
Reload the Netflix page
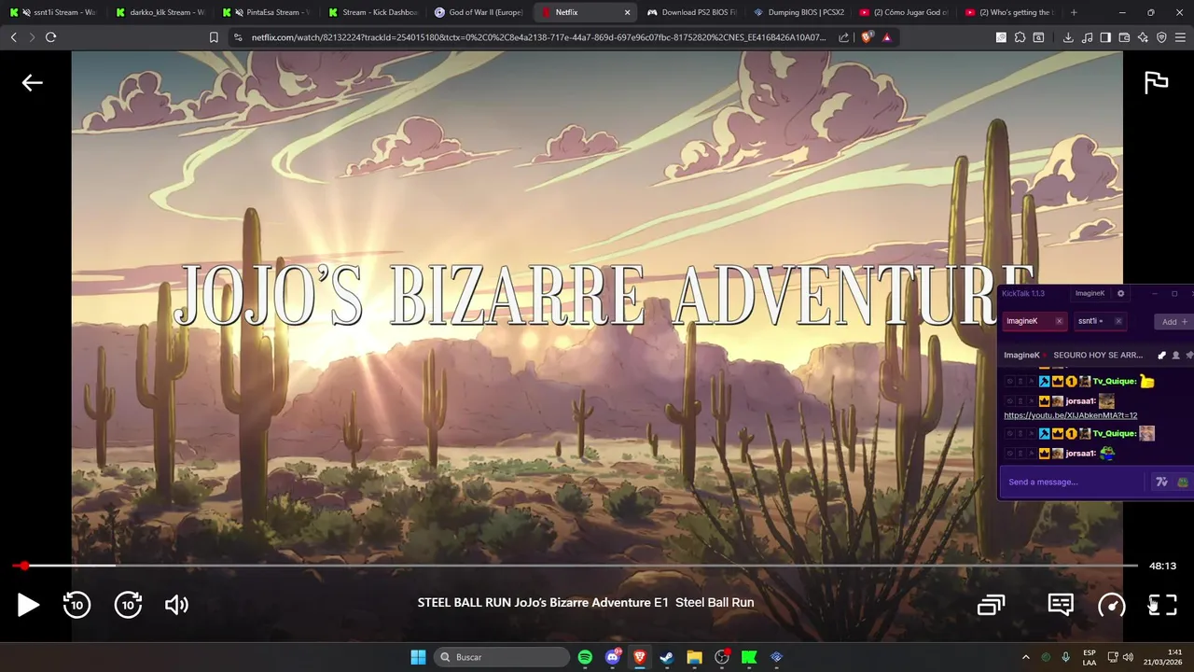pyautogui.click(x=50, y=37)
